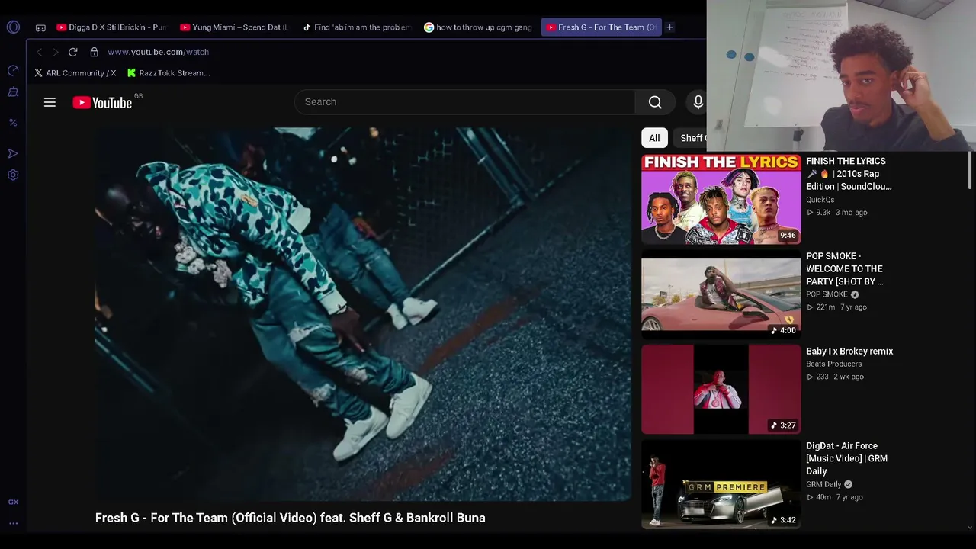Click the video title Fresh G - For The Team
The width and height of the screenshot is (976, 549).
pos(290,518)
